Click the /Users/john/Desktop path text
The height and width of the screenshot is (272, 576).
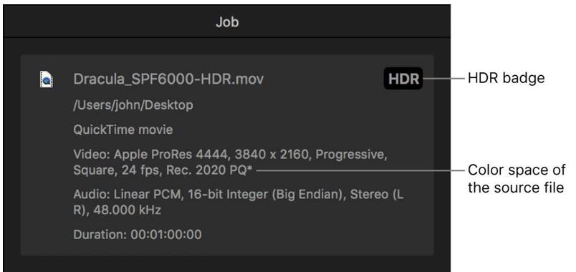coord(133,105)
